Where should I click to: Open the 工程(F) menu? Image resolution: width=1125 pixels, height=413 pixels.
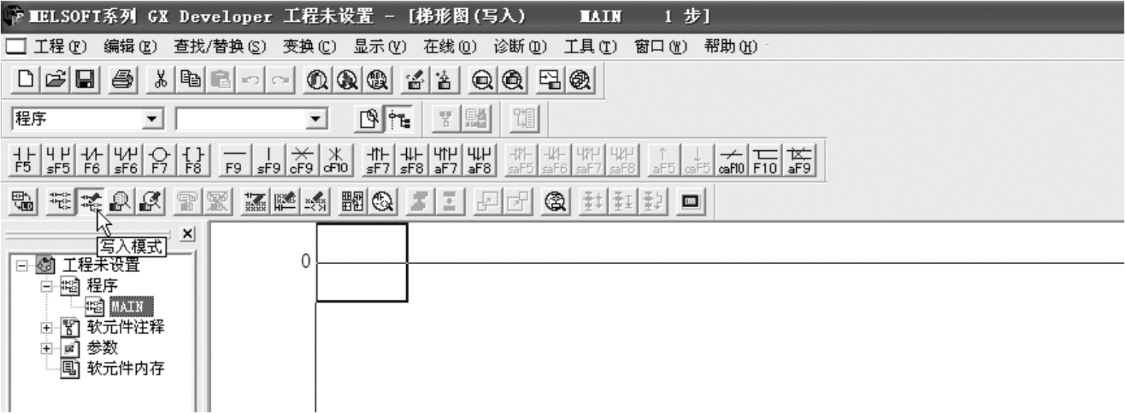click(x=61, y=47)
